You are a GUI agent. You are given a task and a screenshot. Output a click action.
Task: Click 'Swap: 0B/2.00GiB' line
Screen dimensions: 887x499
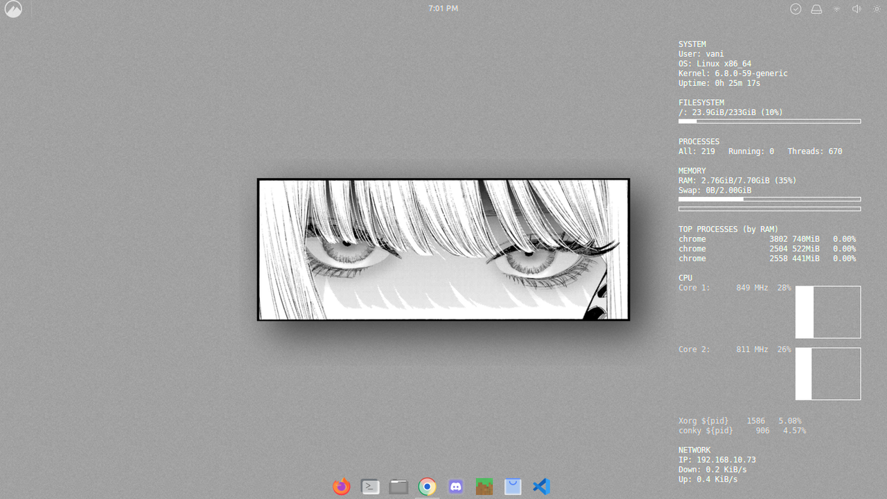[x=715, y=190]
